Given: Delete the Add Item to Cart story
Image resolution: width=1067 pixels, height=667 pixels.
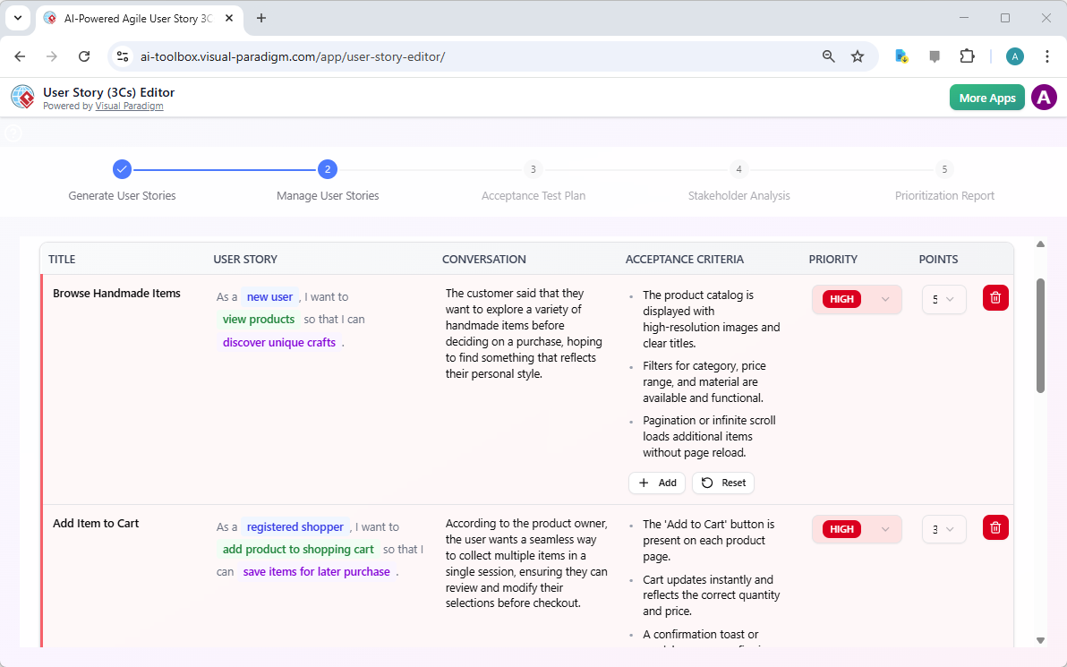Looking at the screenshot, I should [x=995, y=527].
